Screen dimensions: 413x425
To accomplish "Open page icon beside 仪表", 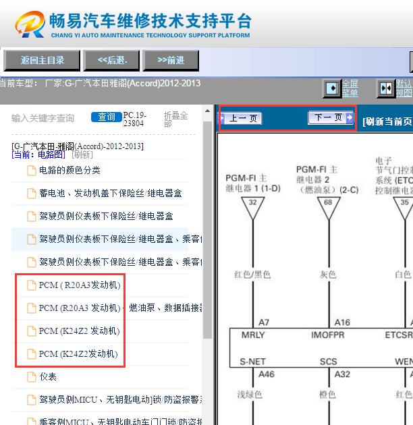I will point(32,377).
